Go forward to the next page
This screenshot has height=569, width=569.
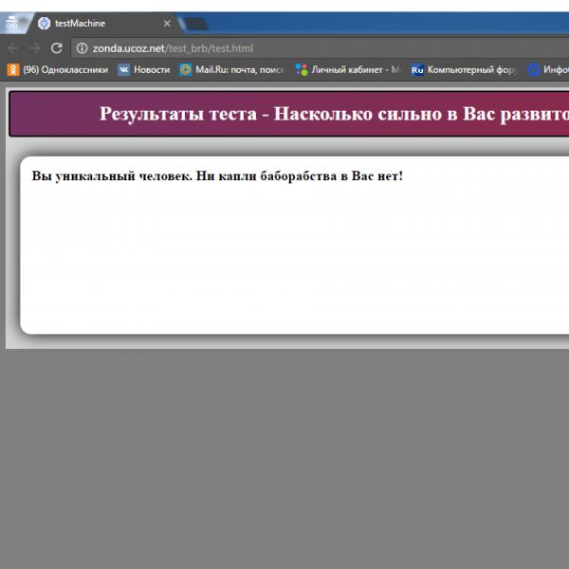35,48
